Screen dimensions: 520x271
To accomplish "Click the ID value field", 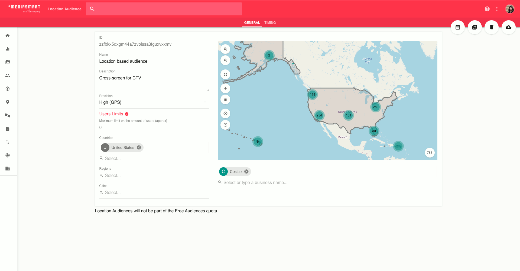I will (154, 44).
